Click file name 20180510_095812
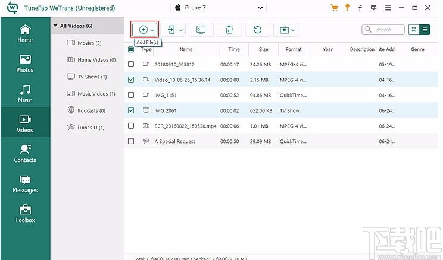This screenshot has width=443, height=260. [x=174, y=65]
